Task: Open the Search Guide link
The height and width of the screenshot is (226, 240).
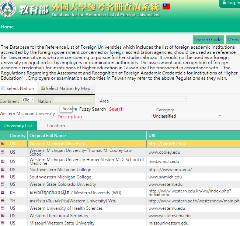Action: tap(208, 40)
